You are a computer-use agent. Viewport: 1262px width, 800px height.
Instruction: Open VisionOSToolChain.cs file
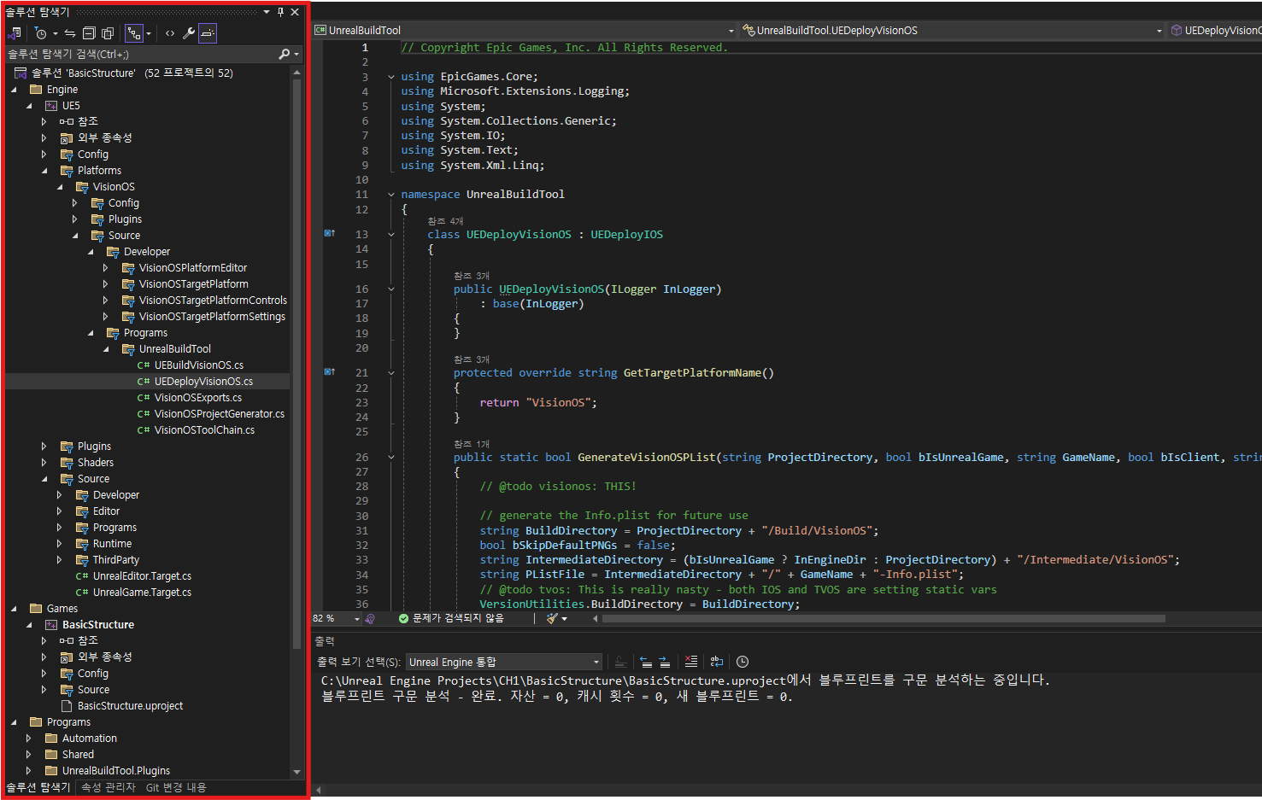coord(204,430)
